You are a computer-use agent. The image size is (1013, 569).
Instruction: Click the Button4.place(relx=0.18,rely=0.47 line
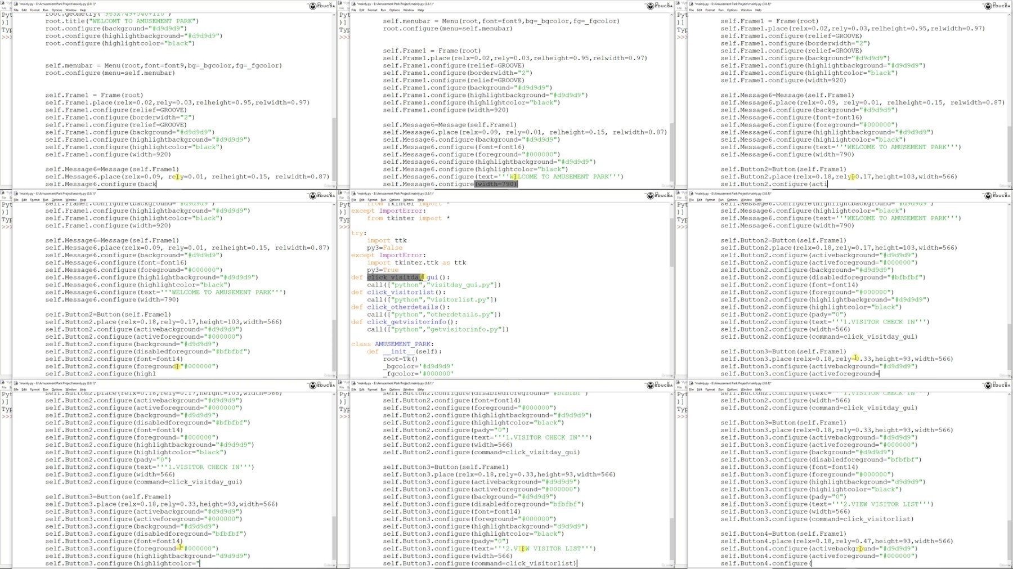[x=837, y=541]
